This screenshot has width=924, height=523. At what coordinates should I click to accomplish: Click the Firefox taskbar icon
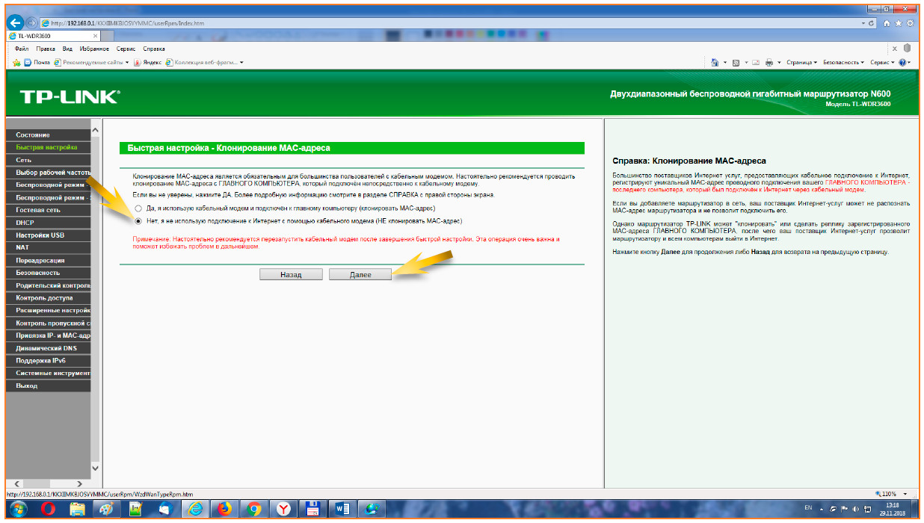[224, 509]
